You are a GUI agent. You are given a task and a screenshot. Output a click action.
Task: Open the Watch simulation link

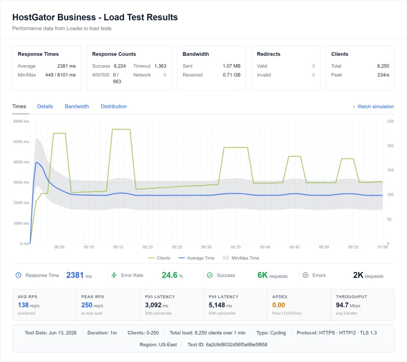coord(375,106)
